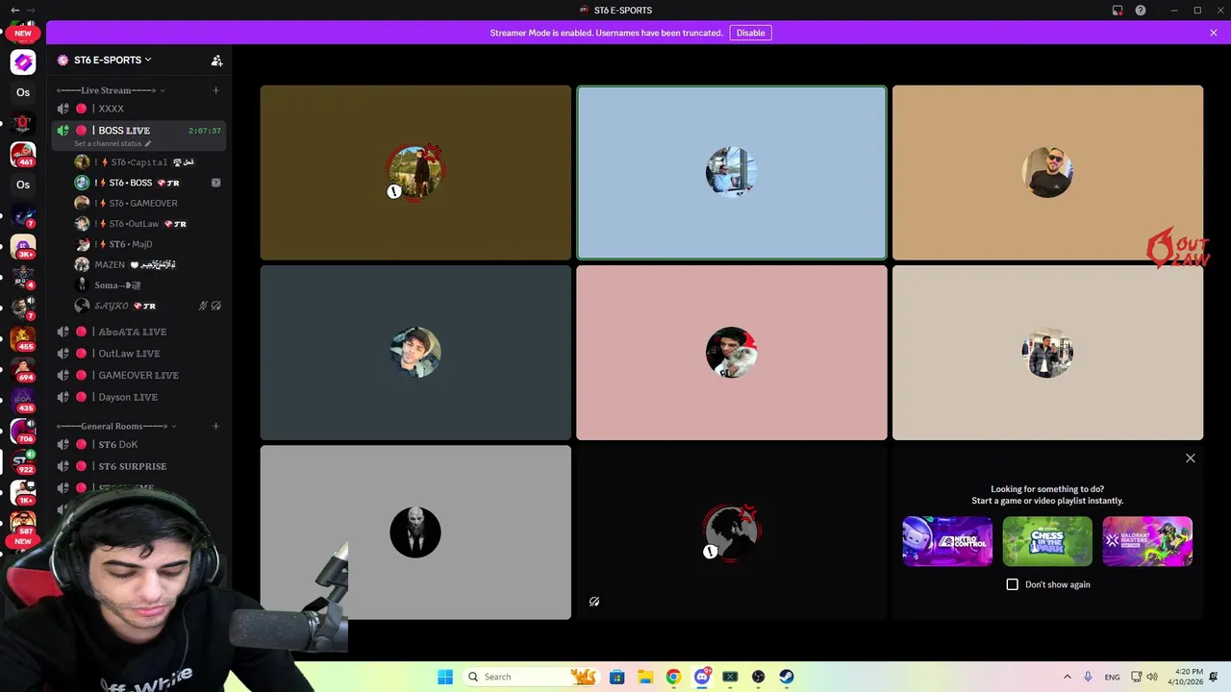The height and width of the screenshot is (692, 1231).
Task: Click the microphone icon in system tray
Action: pos(1088,677)
